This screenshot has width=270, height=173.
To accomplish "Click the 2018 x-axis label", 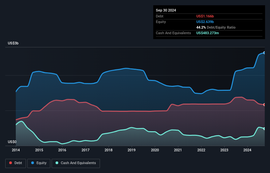I will tap(109, 150).
